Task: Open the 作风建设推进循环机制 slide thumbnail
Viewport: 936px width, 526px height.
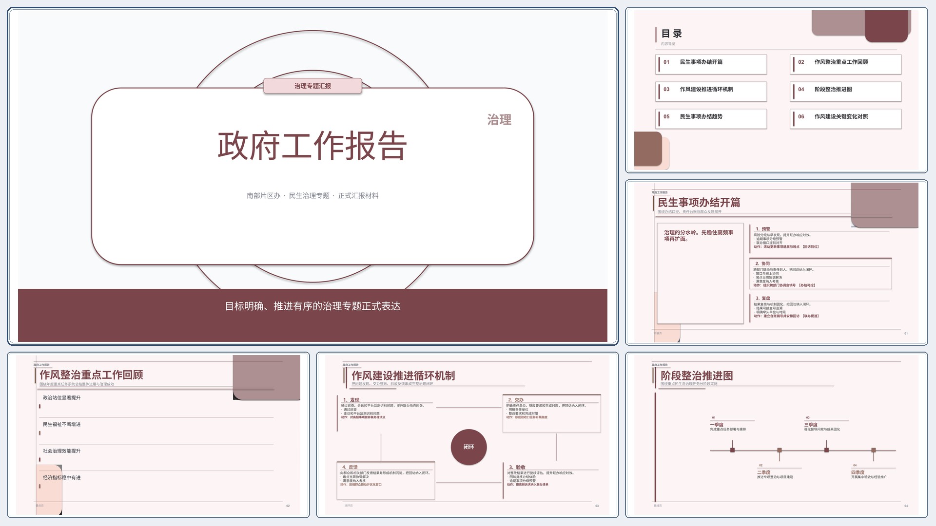Action: click(468, 435)
